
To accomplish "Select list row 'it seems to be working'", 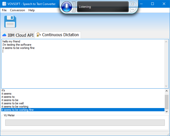I will click(83, 107).
